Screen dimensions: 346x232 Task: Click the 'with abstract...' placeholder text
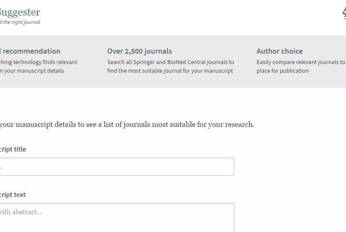click(21, 212)
